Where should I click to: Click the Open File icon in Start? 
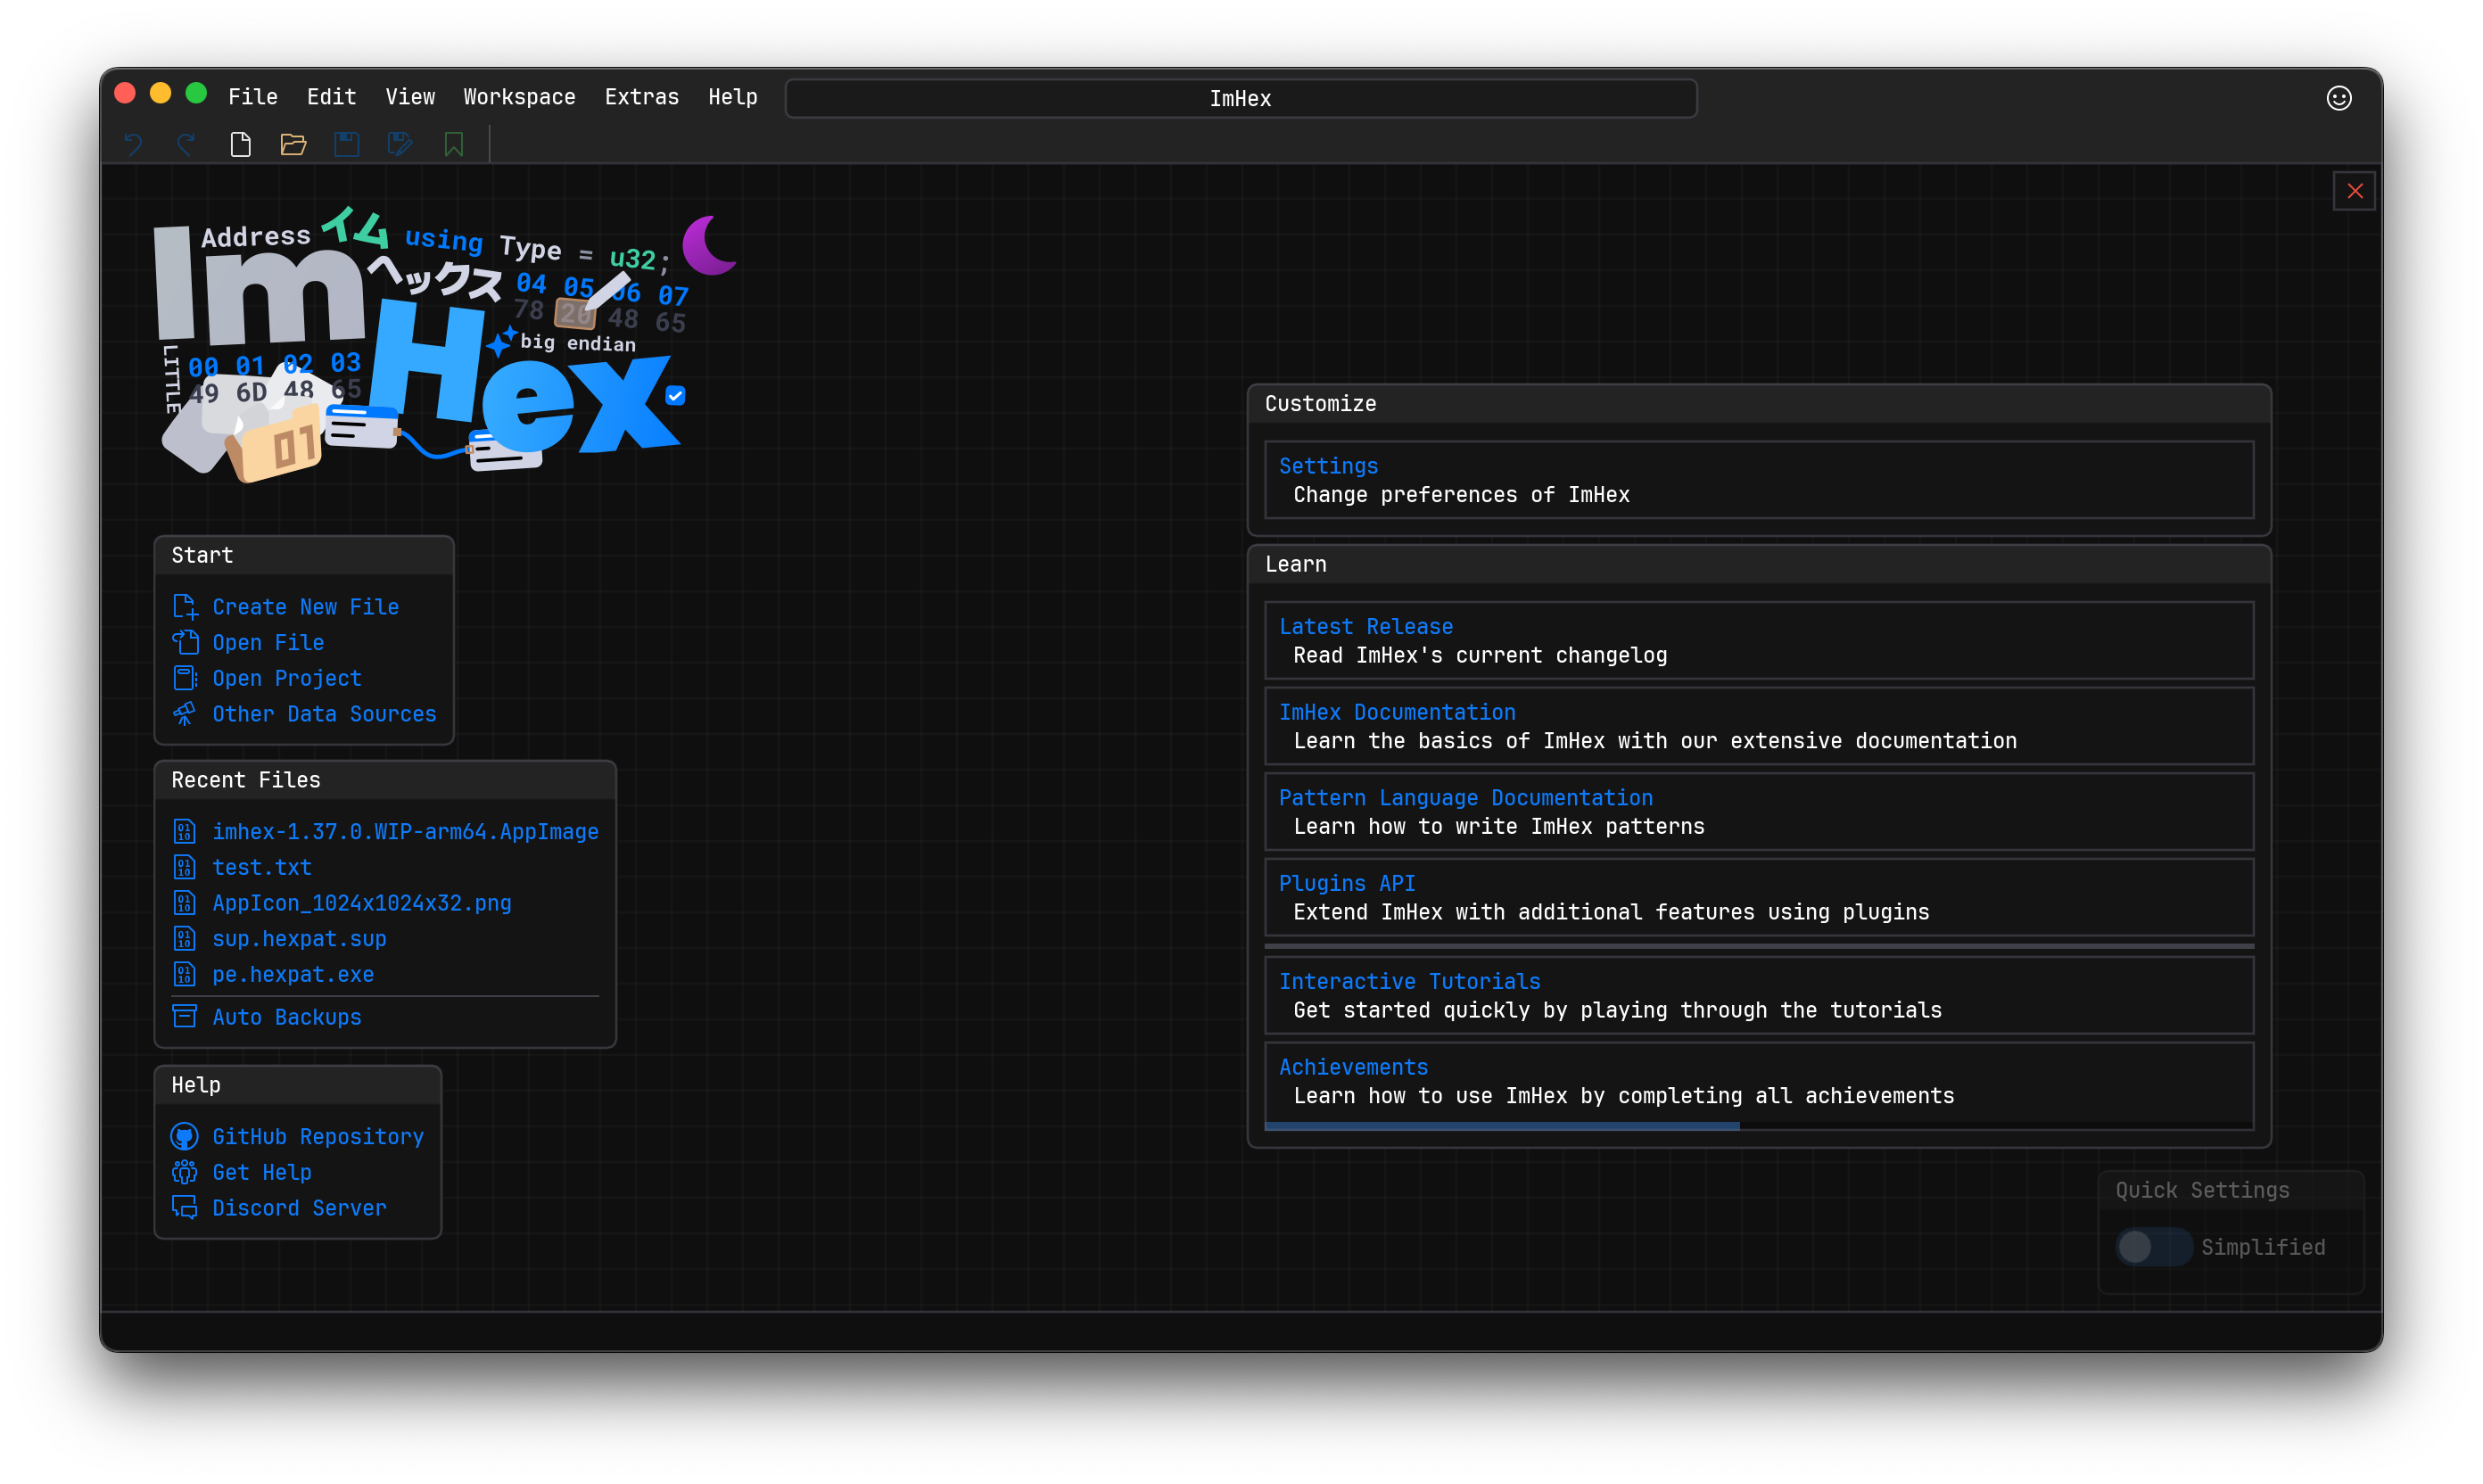[x=185, y=642]
